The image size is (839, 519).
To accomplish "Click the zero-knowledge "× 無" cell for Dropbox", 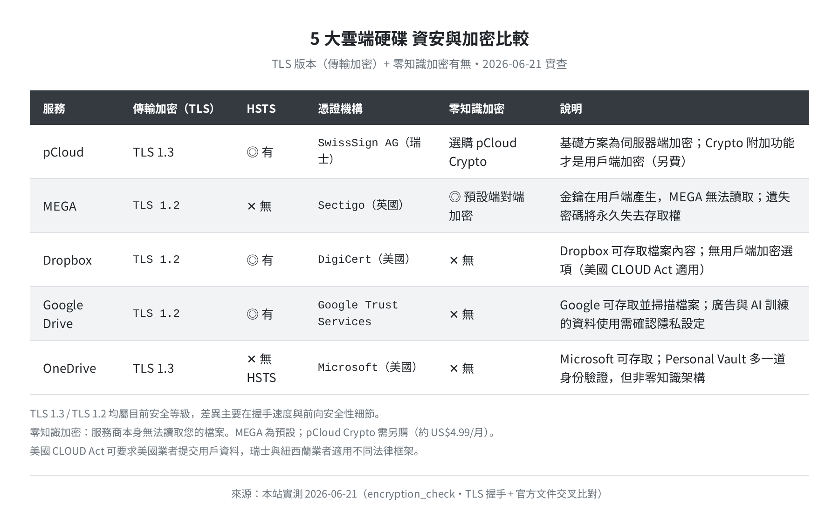I will pos(461,260).
